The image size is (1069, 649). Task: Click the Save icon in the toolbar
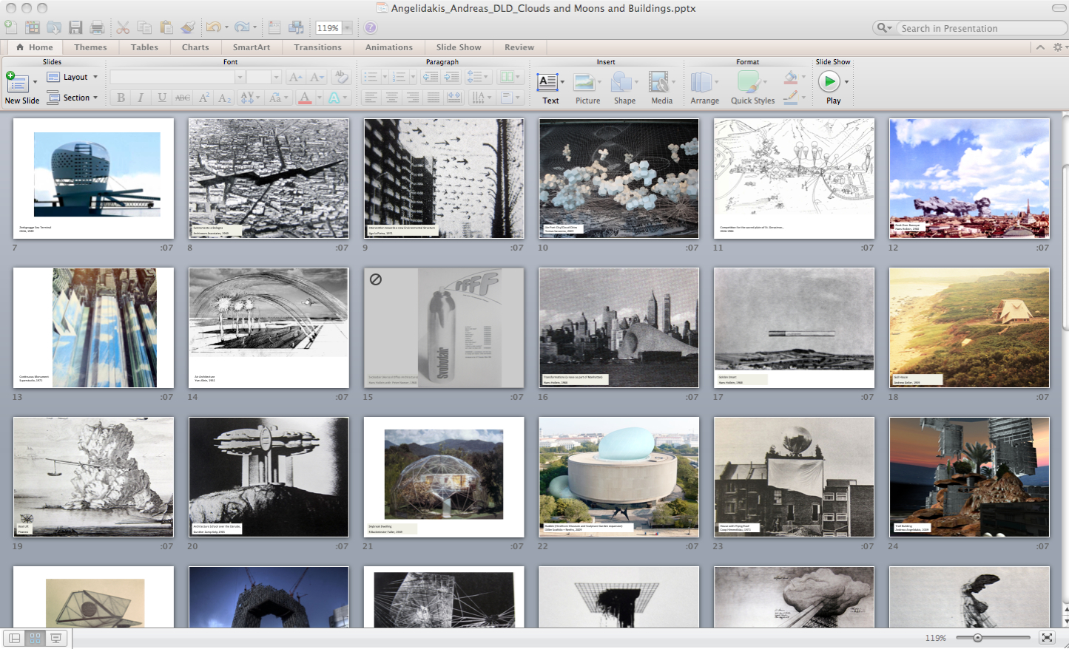pos(75,28)
